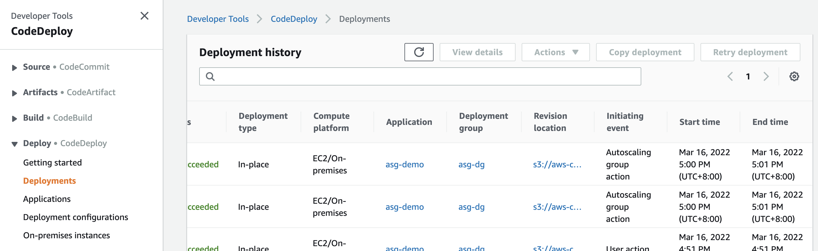Click second row's 5:00 PM start time

click(704, 207)
